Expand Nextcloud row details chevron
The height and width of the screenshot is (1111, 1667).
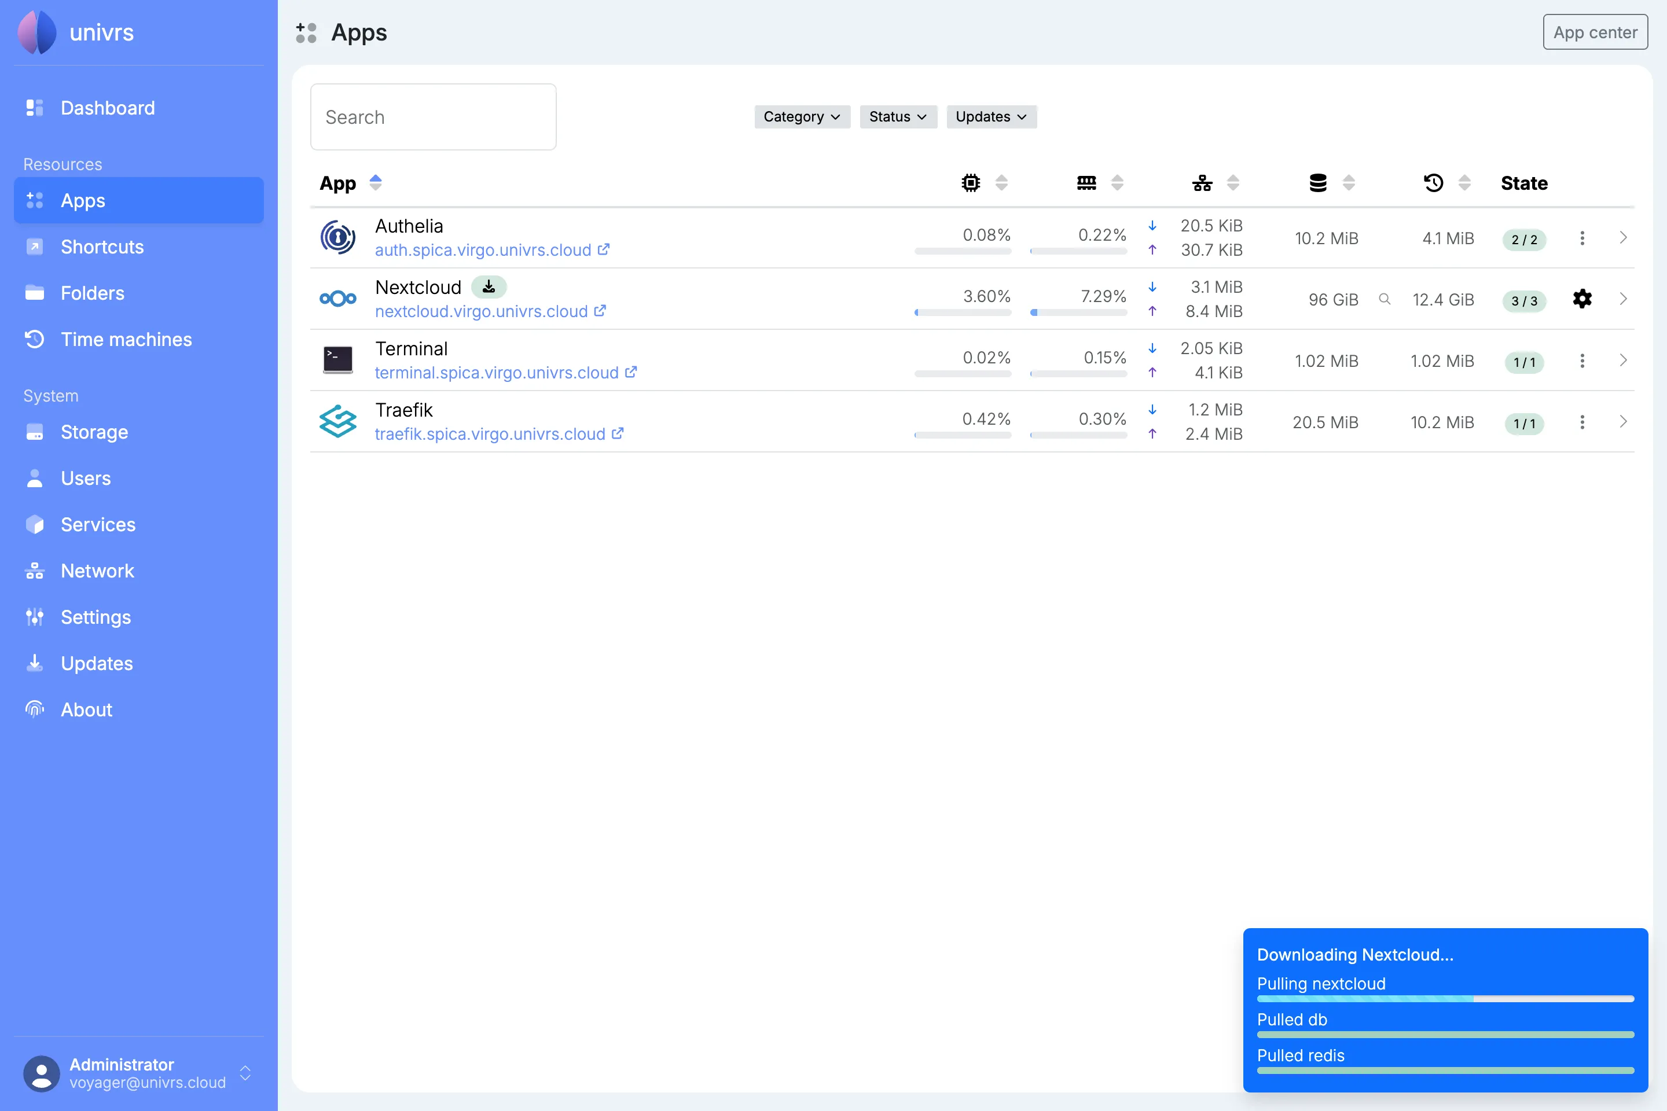(1623, 299)
